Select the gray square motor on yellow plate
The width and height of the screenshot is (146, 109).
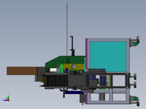[74, 67]
